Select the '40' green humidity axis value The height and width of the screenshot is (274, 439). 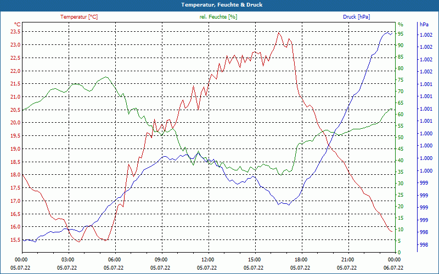[401, 160]
